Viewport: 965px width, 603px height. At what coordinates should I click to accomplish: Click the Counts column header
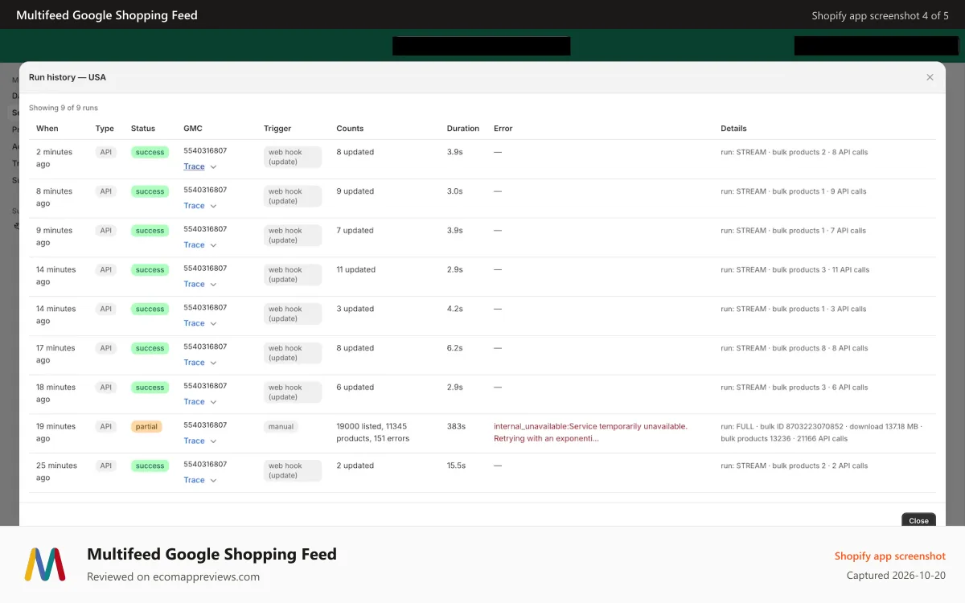(x=350, y=129)
